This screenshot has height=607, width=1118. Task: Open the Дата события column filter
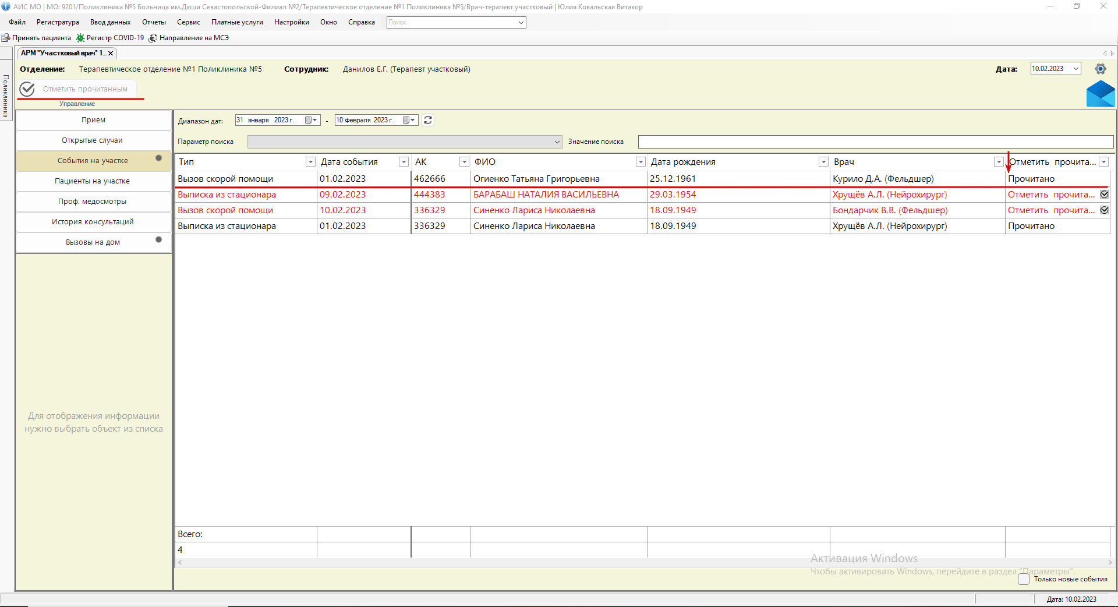(404, 162)
